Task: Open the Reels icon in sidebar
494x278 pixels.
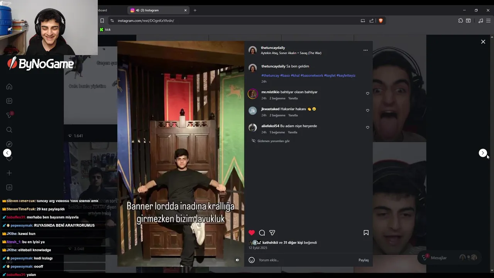Action: point(9,101)
